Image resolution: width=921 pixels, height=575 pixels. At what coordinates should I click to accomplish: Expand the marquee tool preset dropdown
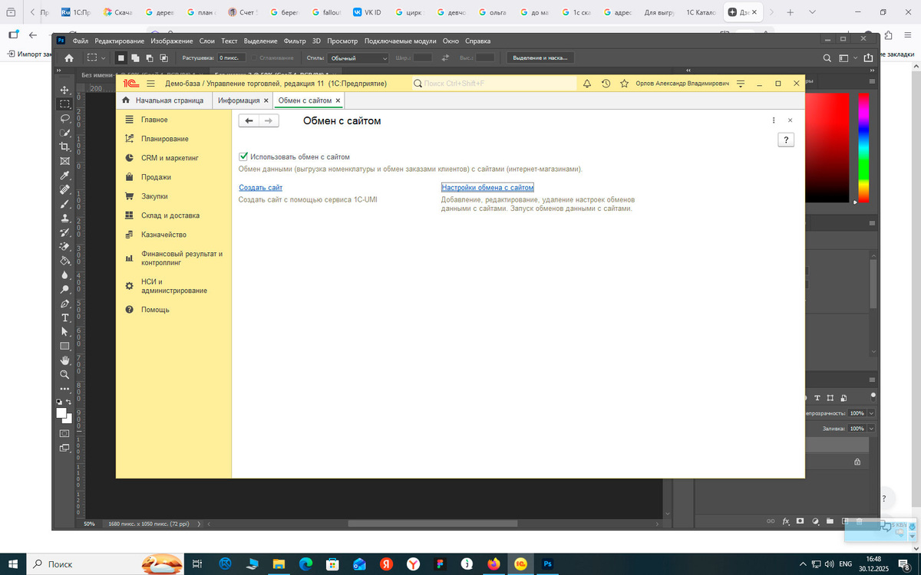(104, 58)
